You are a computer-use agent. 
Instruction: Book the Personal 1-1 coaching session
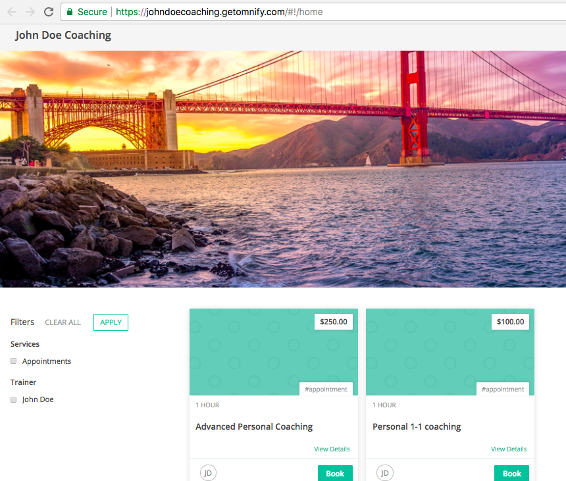click(x=511, y=473)
